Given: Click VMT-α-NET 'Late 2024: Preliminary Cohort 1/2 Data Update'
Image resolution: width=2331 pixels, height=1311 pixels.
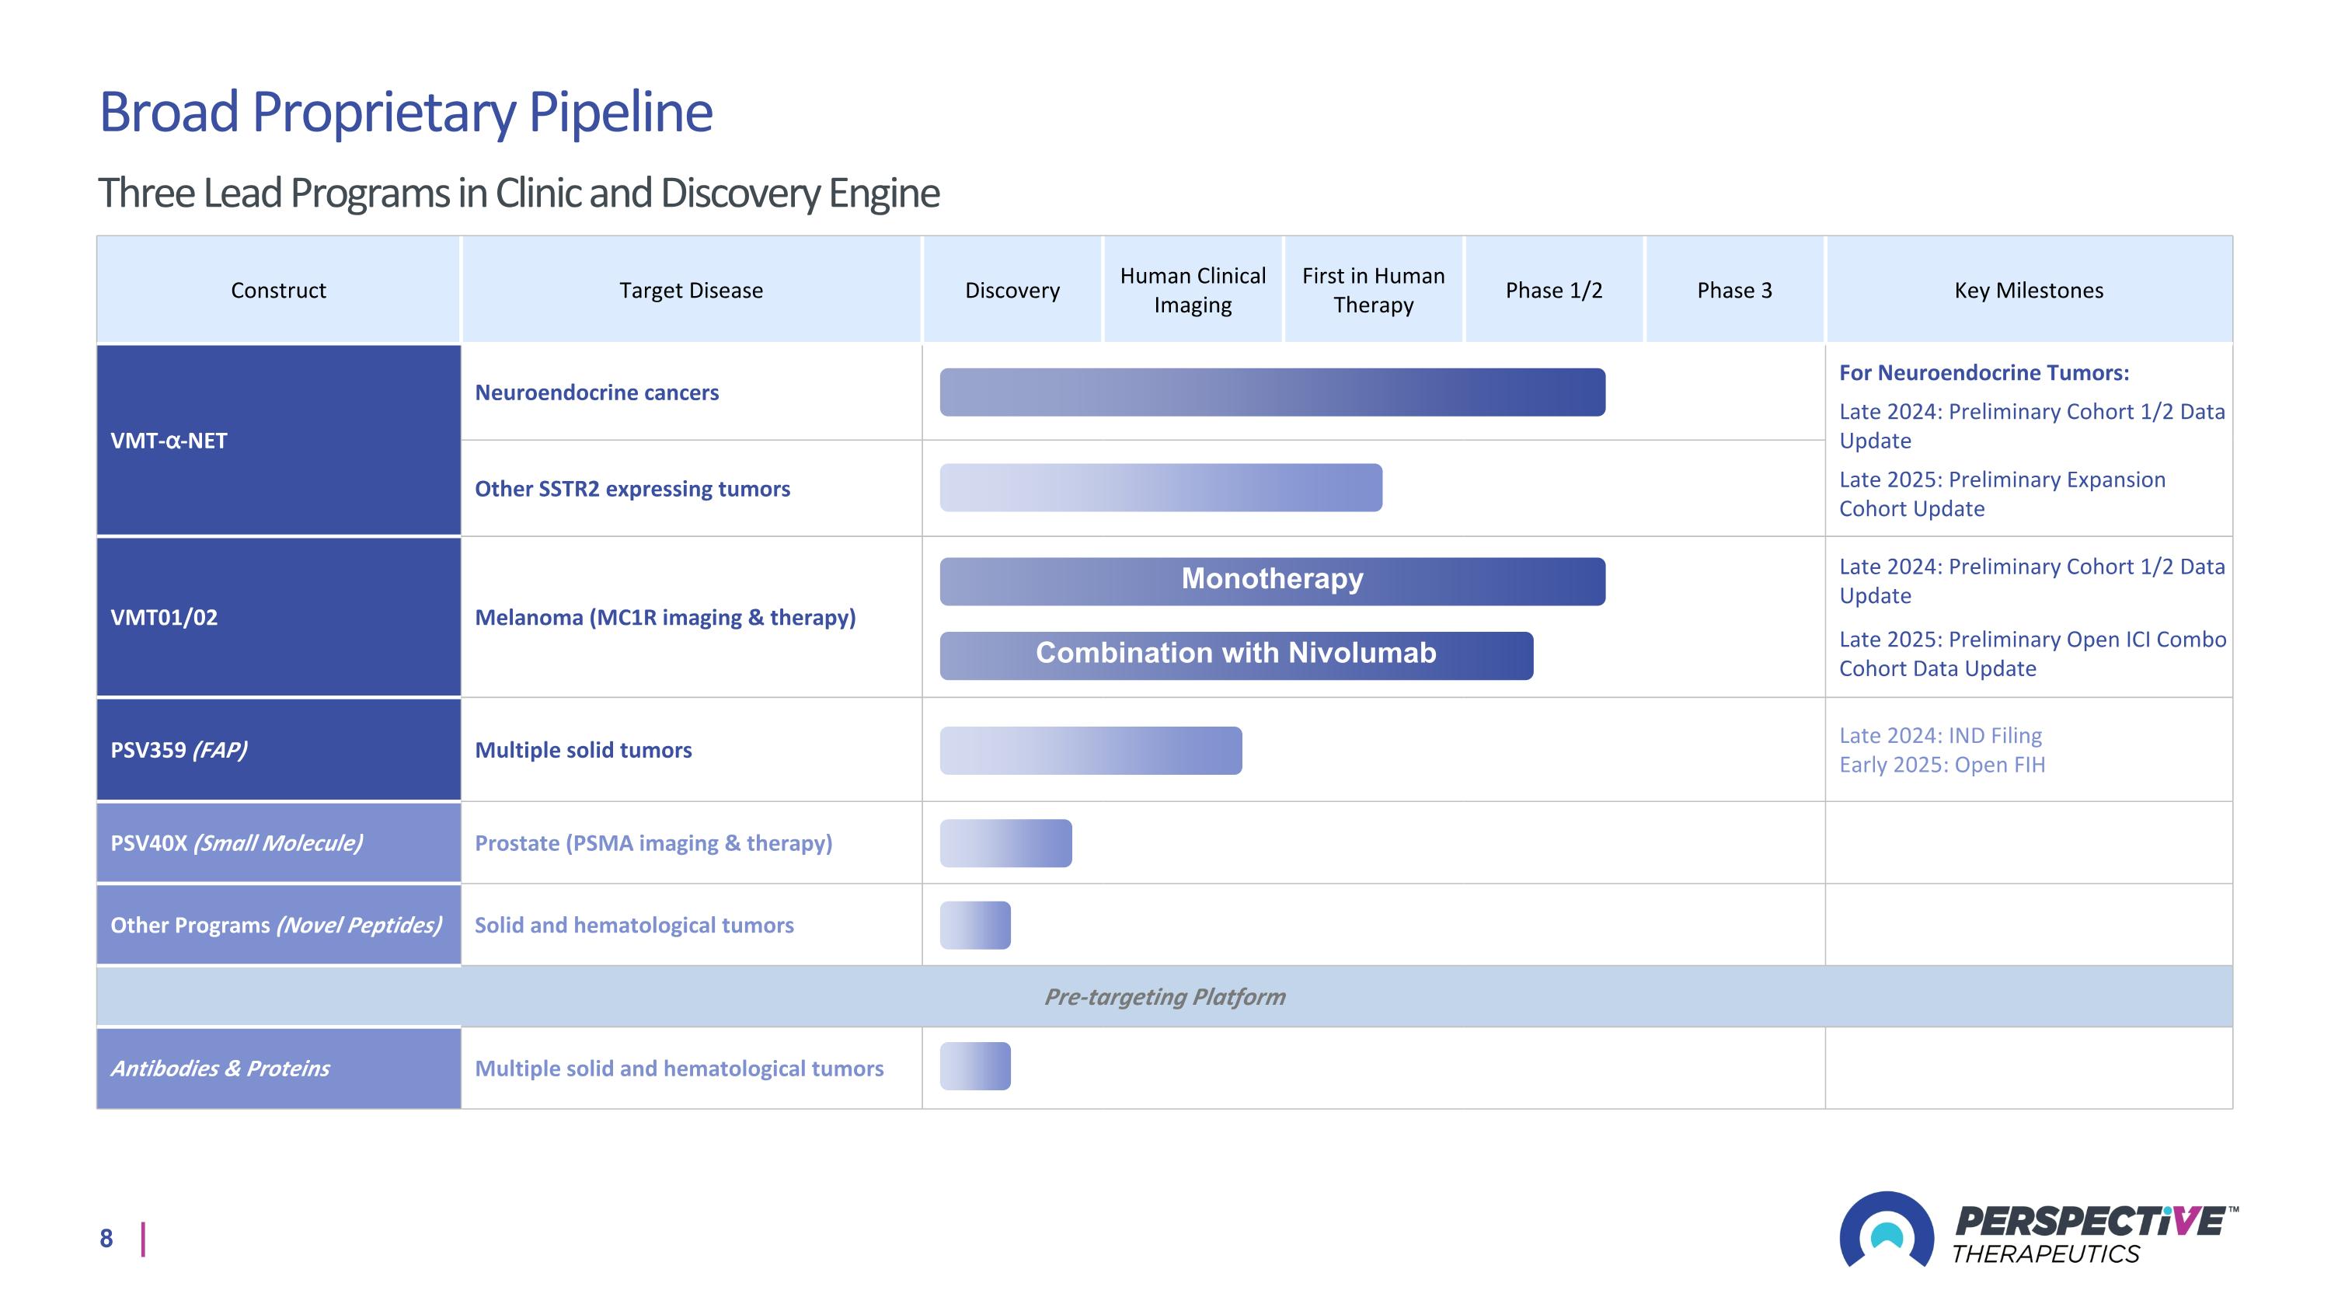Looking at the screenshot, I should [2032, 426].
